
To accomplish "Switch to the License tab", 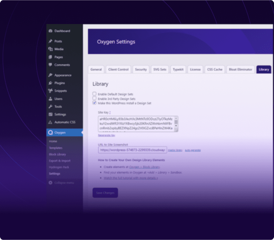I will [x=195, y=69].
